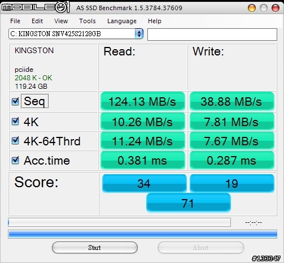Uncheck the 4K test checkbox
This screenshot has width=284, height=263.
tap(15, 122)
